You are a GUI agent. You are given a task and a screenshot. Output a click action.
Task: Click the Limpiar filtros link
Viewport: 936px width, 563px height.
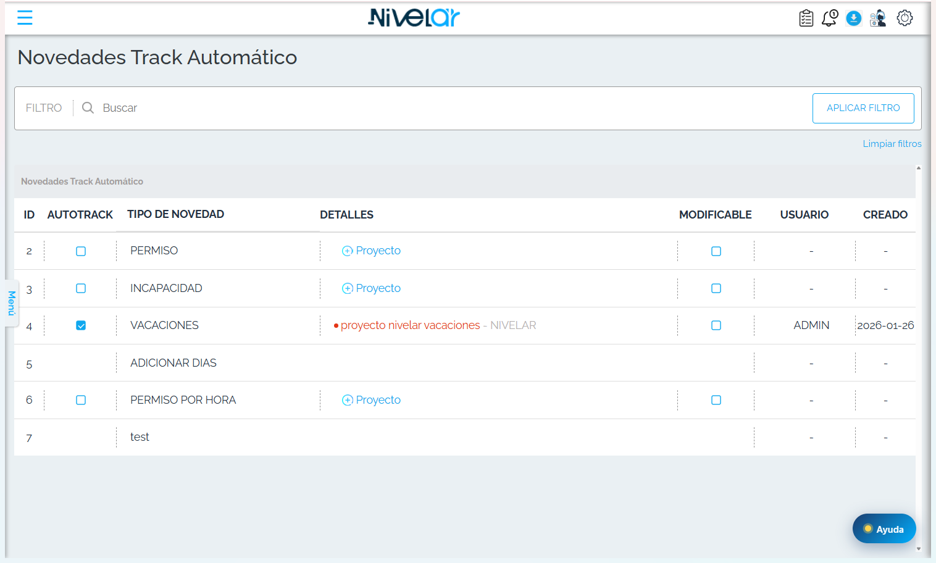point(892,144)
